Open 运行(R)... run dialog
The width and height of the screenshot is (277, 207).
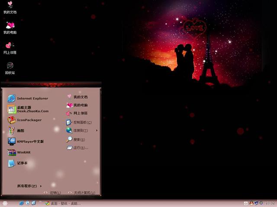(x=77, y=147)
